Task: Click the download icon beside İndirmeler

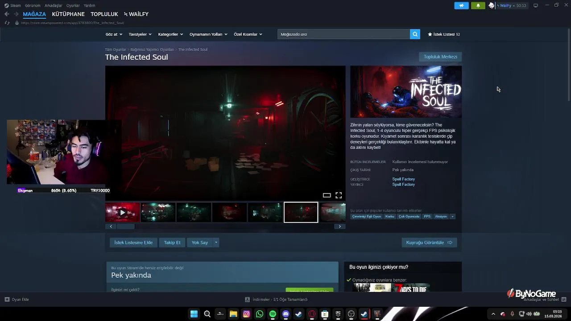Action: pyautogui.click(x=247, y=300)
